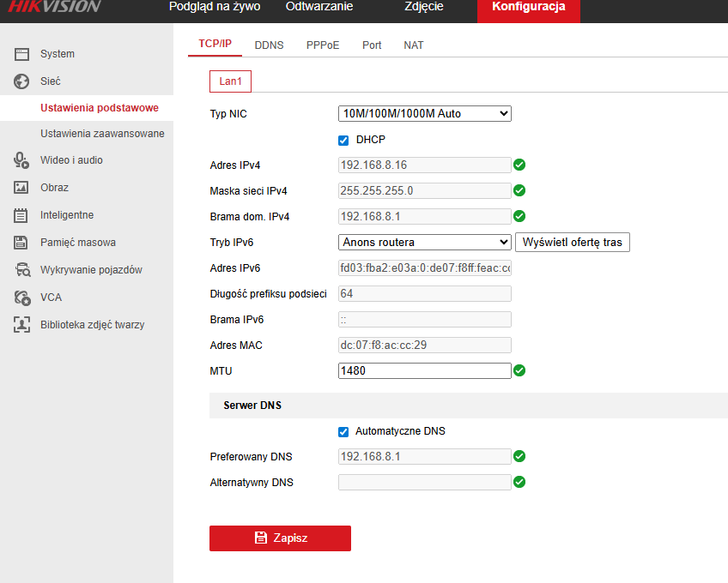Click the Wyświetl ofertę tras button

[x=572, y=242]
